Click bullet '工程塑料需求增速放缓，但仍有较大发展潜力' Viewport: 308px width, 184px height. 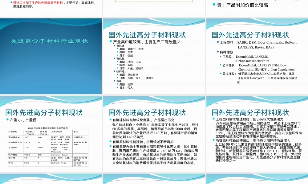click(249, 119)
